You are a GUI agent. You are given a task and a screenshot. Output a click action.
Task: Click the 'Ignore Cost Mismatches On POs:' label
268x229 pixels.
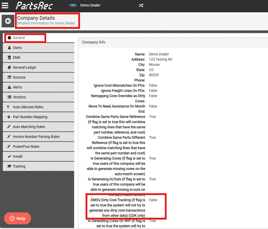click(119, 86)
